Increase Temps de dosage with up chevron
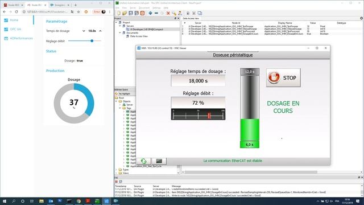This screenshot has height=205, width=364. tap(100, 31)
